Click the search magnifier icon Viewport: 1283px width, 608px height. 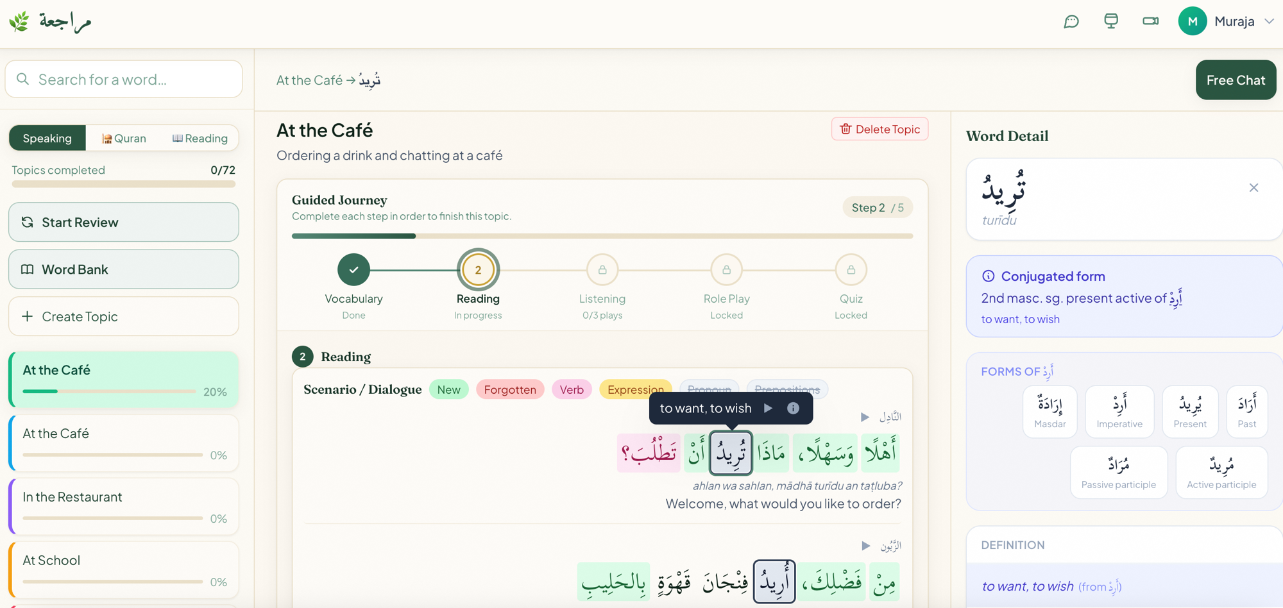pos(23,79)
